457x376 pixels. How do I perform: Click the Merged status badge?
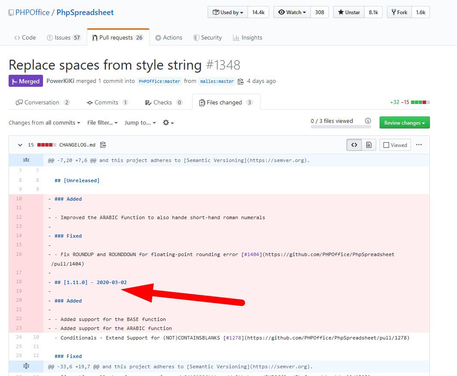26,81
